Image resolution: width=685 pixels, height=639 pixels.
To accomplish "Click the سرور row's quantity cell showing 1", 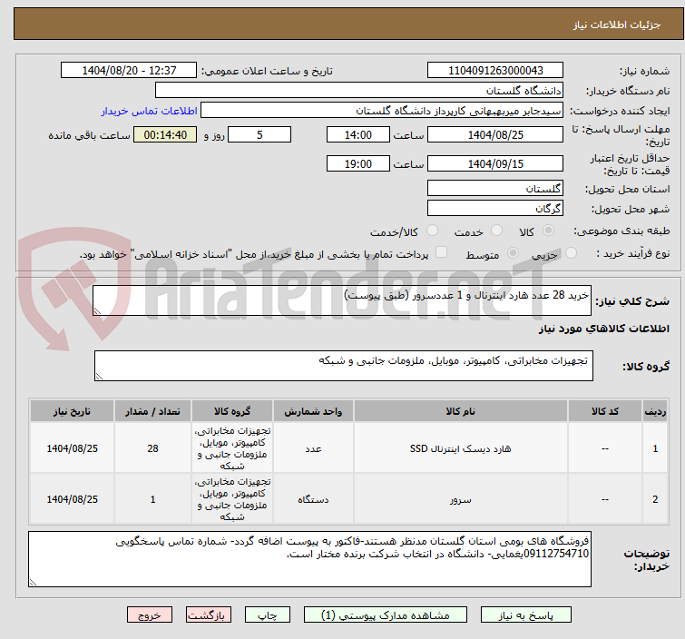I will point(152,499).
